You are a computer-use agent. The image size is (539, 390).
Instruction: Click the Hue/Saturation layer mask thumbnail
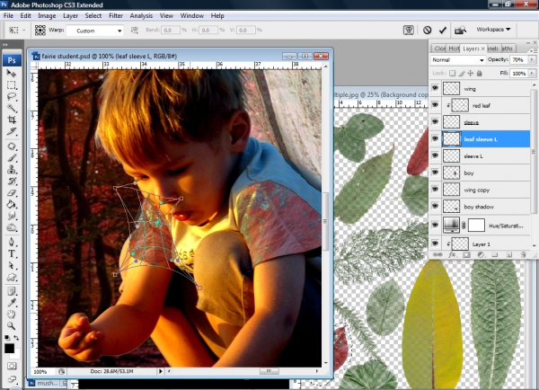476,226
